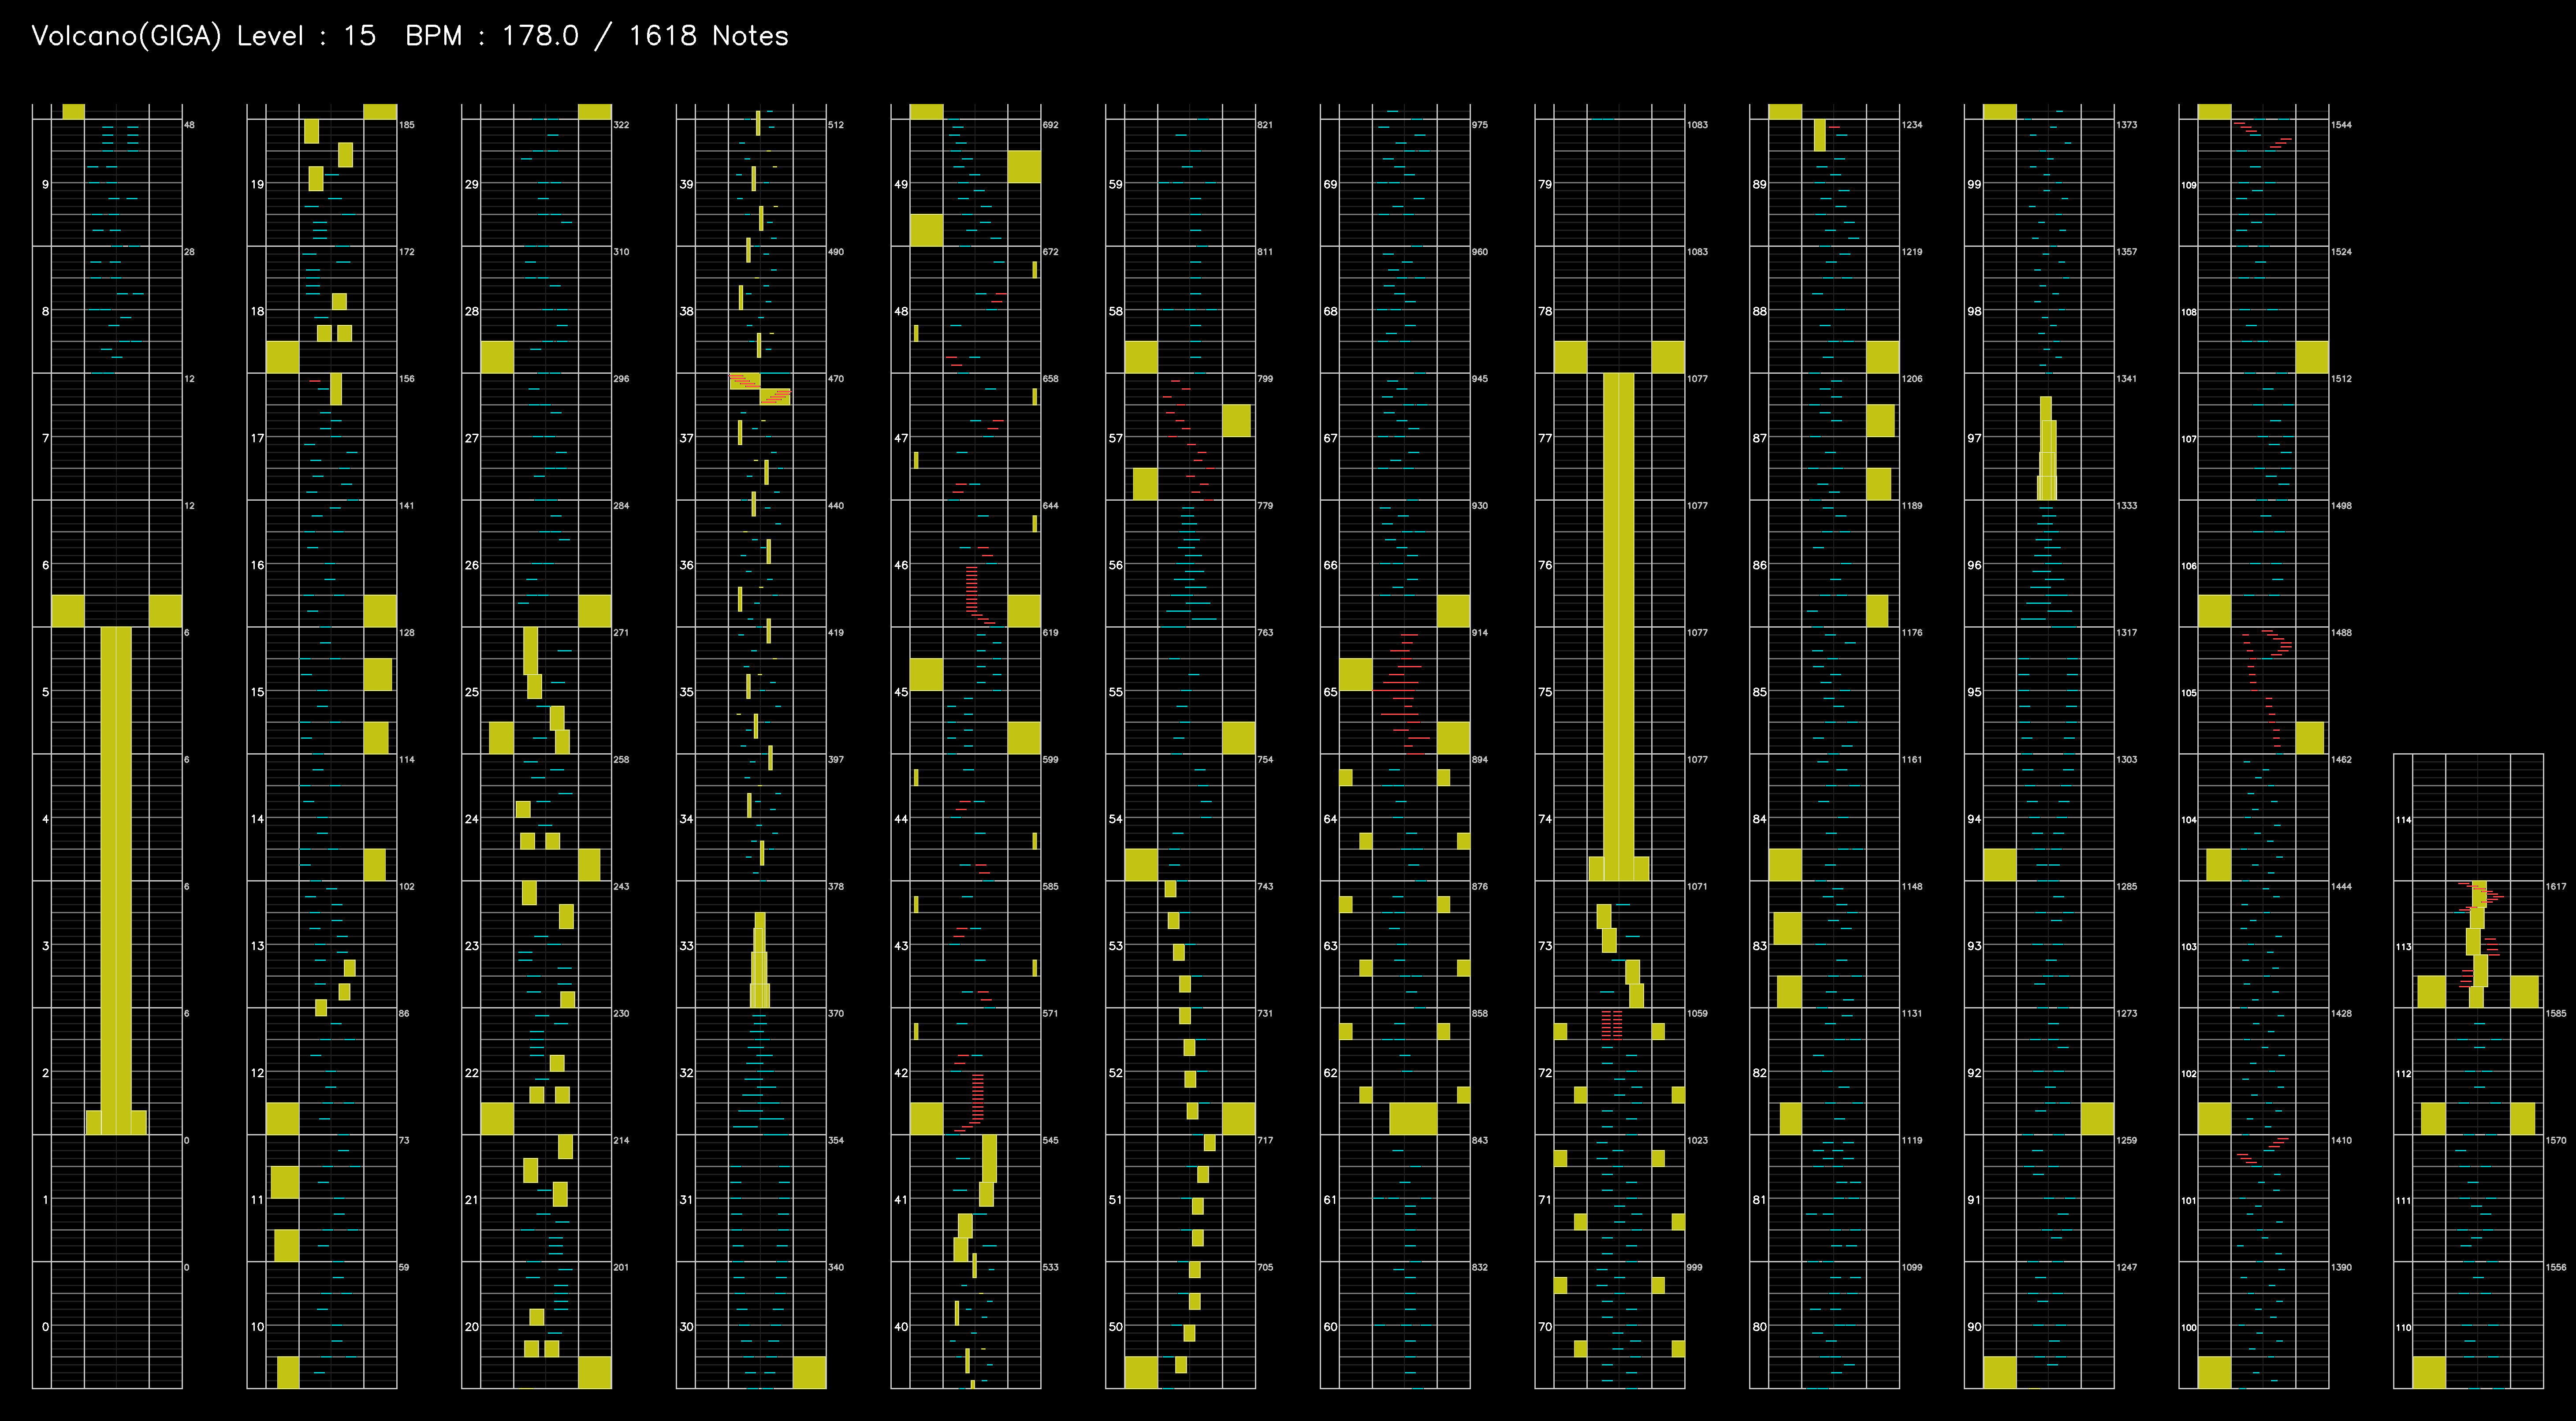Click the measure number label "53"
Image resolution: width=2576 pixels, height=1421 pixels.
tap(1115, 946)
